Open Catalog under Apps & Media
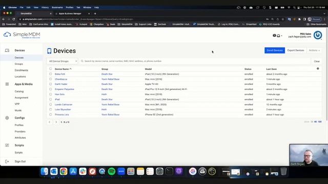The image size is (328, 184). click(x=19, y=91)
